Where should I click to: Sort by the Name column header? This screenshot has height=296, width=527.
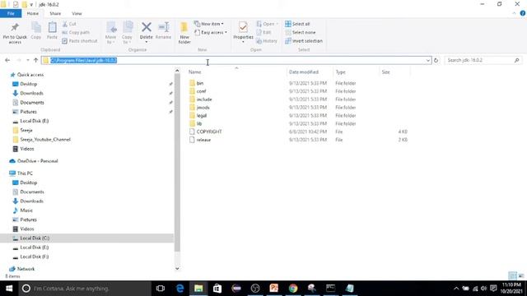(194, 72)
